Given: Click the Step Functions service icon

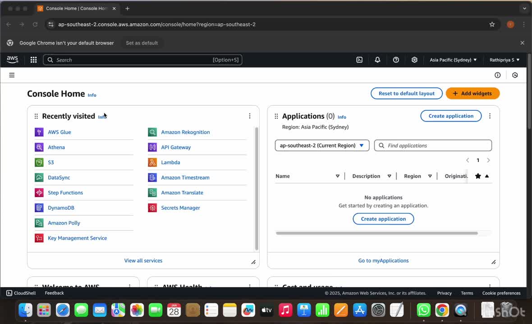Looking at the screenshot, I should (x=39, y=193).
